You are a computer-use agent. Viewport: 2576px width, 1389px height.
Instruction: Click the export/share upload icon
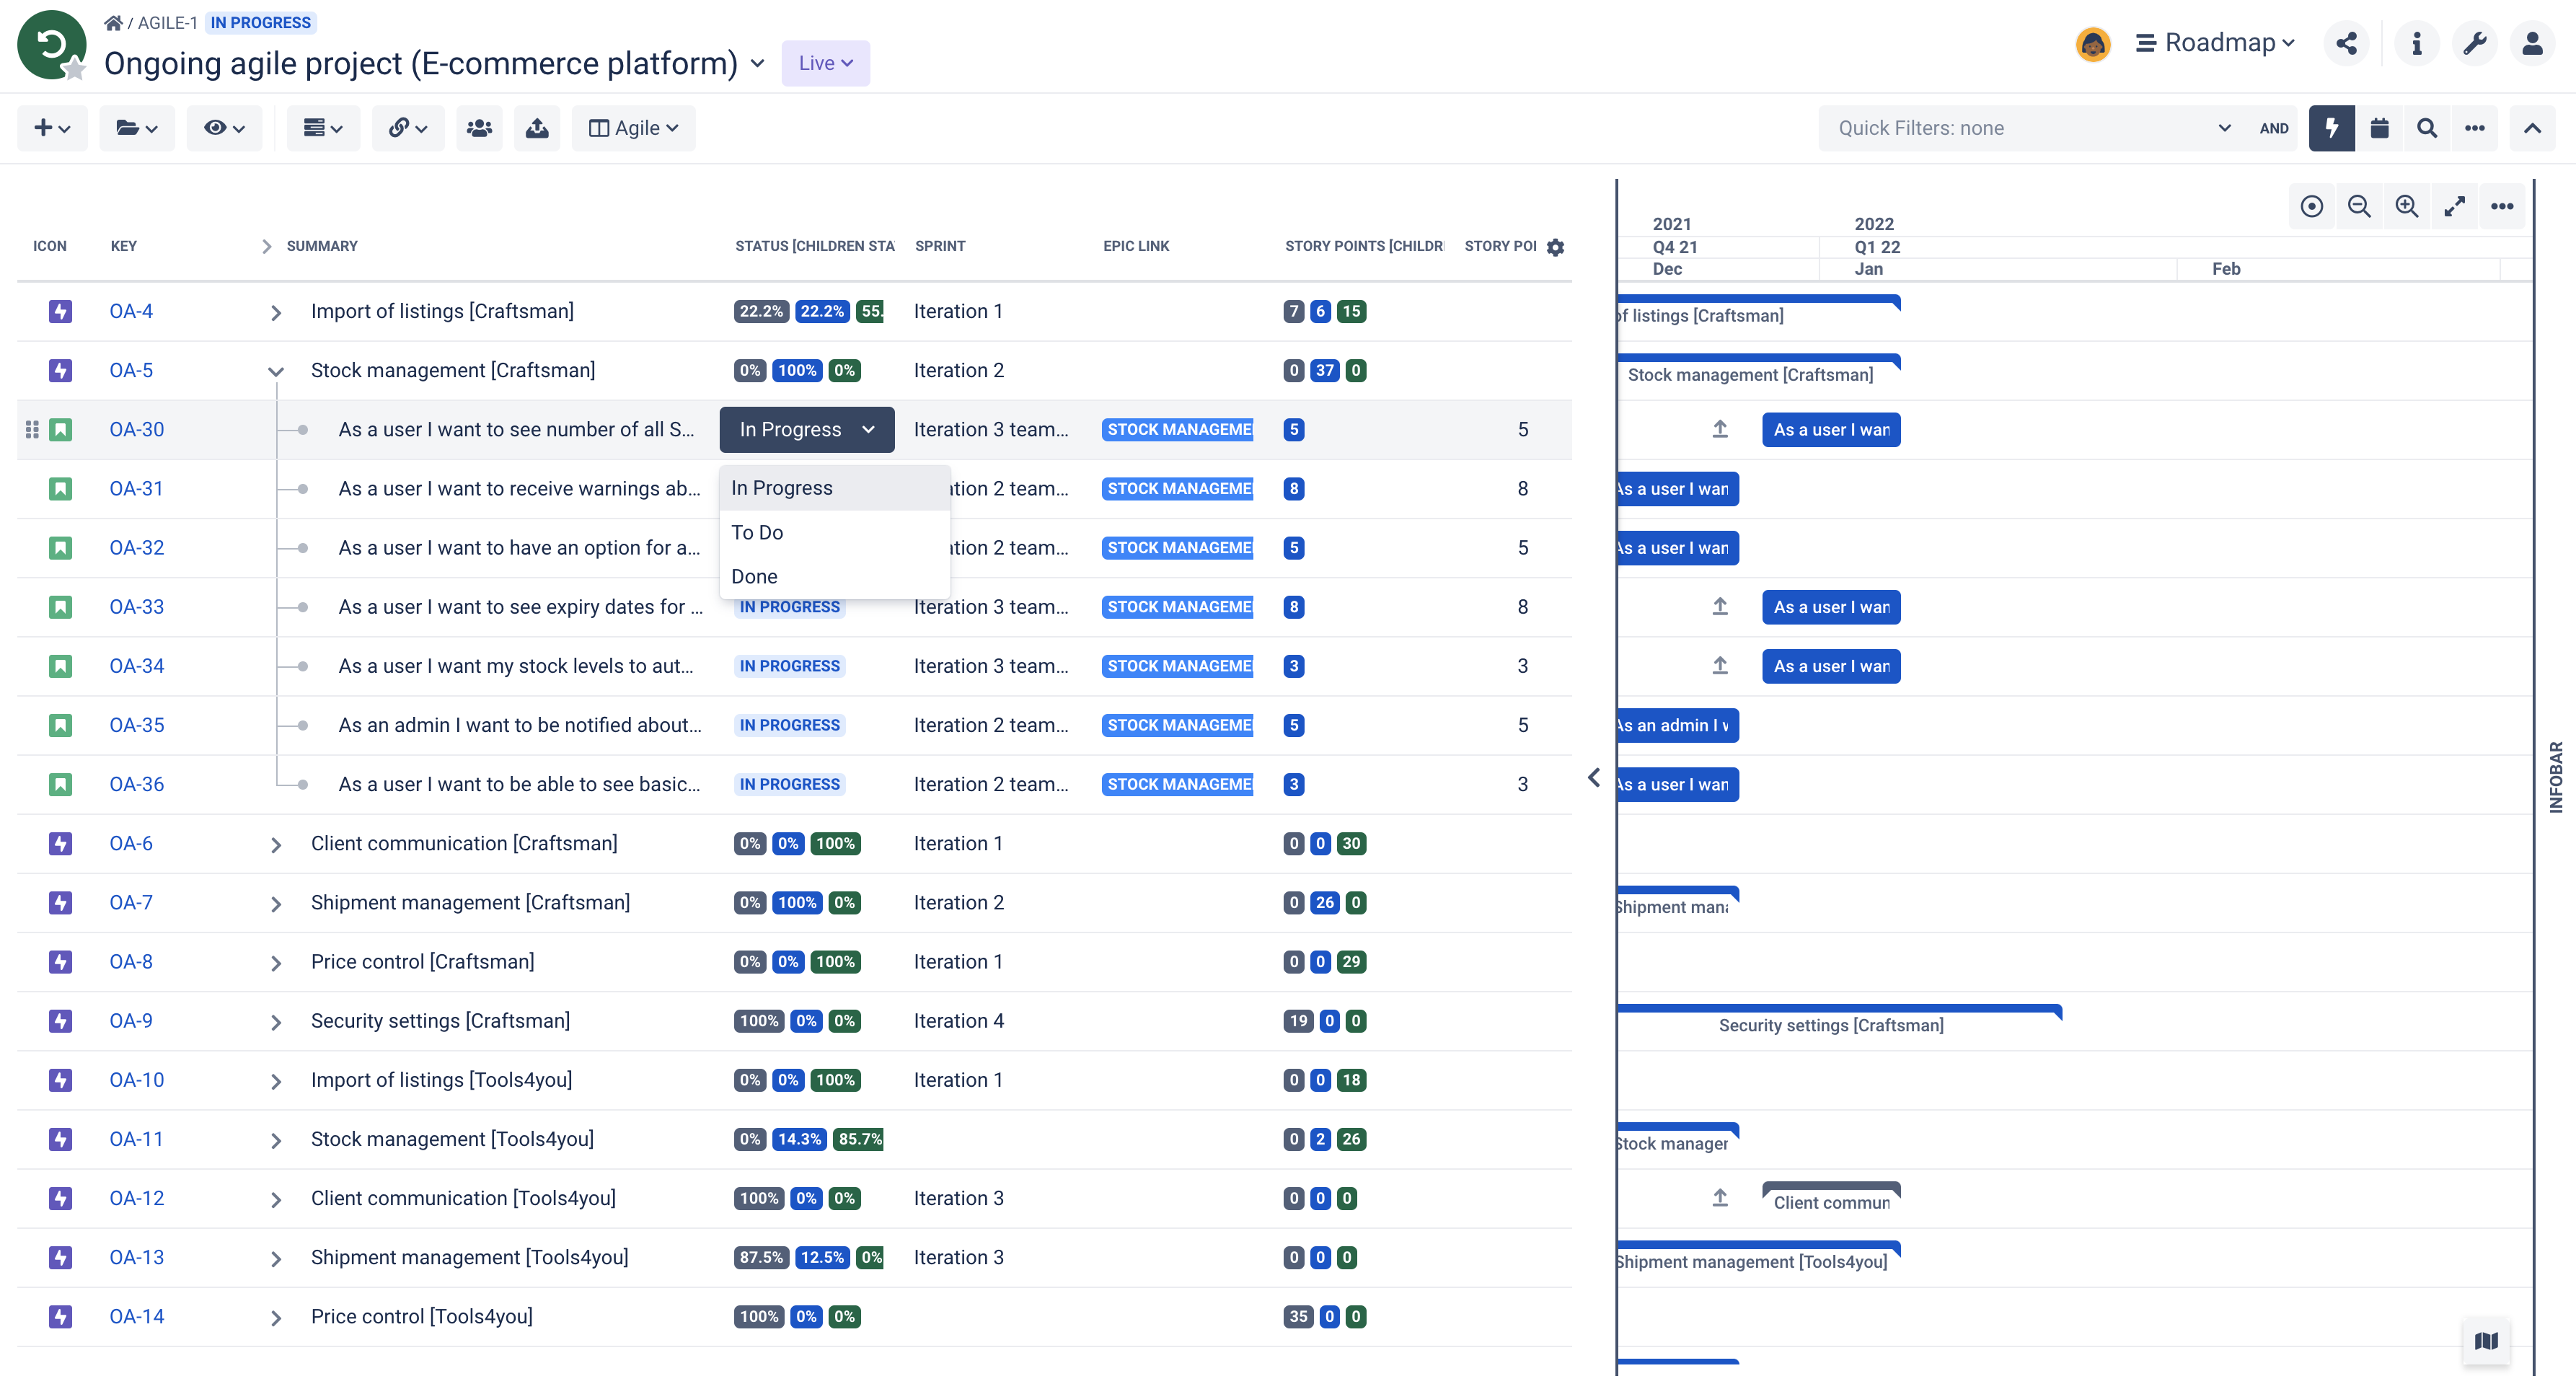(x=537, y=128)
